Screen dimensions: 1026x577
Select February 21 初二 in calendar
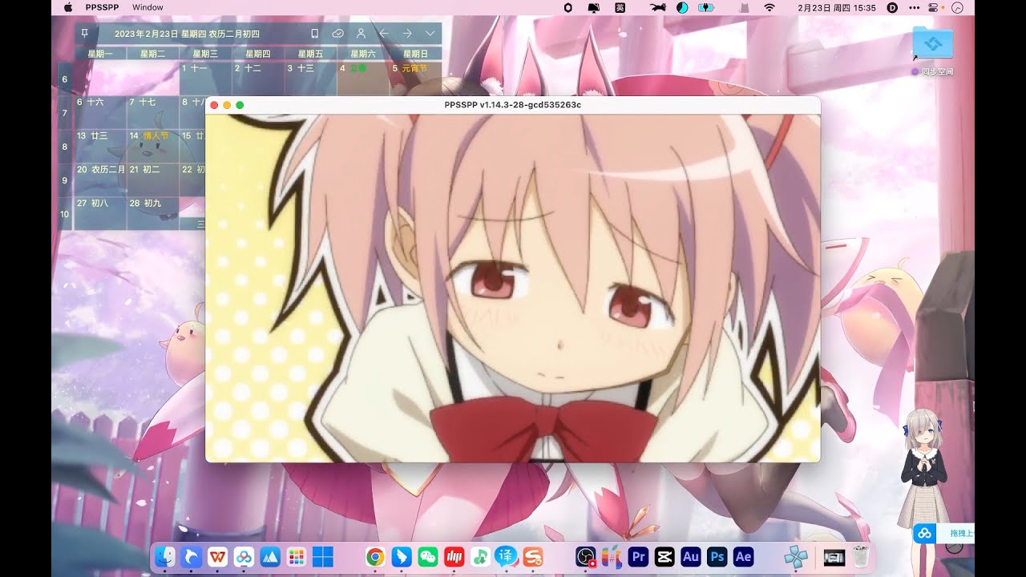(153, 180)
